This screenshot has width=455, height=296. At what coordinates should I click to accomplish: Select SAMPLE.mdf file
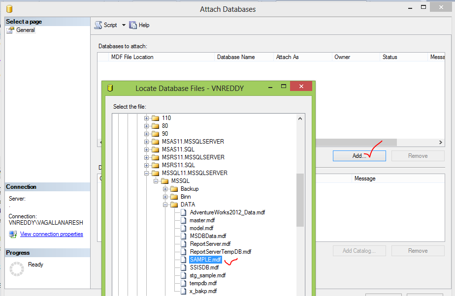[x=205, y=260]
